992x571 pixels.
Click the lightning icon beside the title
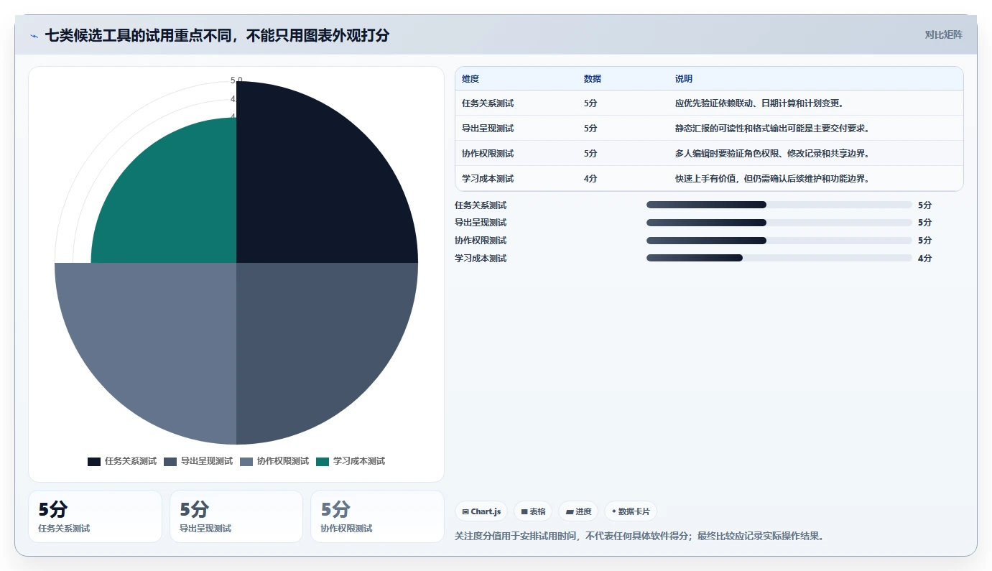point(34,35)
